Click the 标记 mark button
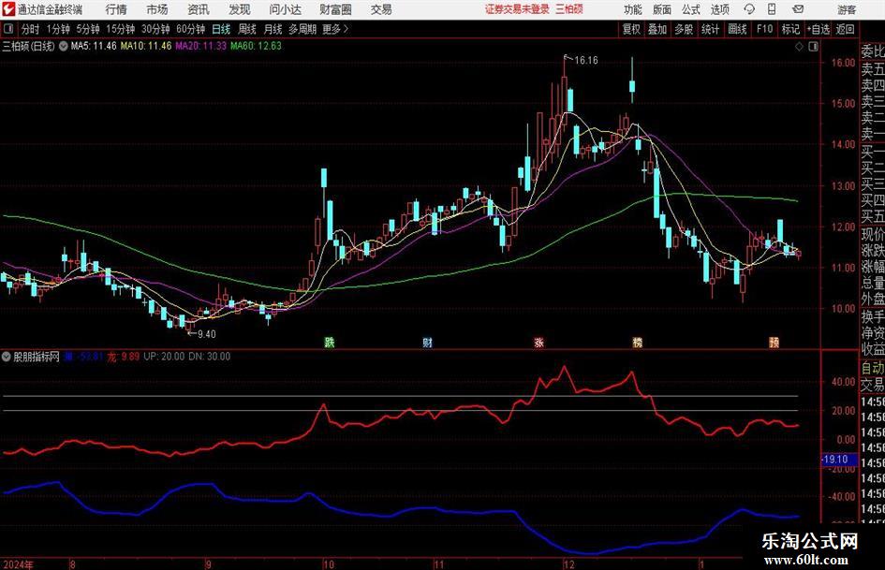The height and width of the screenshot is (570, 885). (x=790, y=29)
